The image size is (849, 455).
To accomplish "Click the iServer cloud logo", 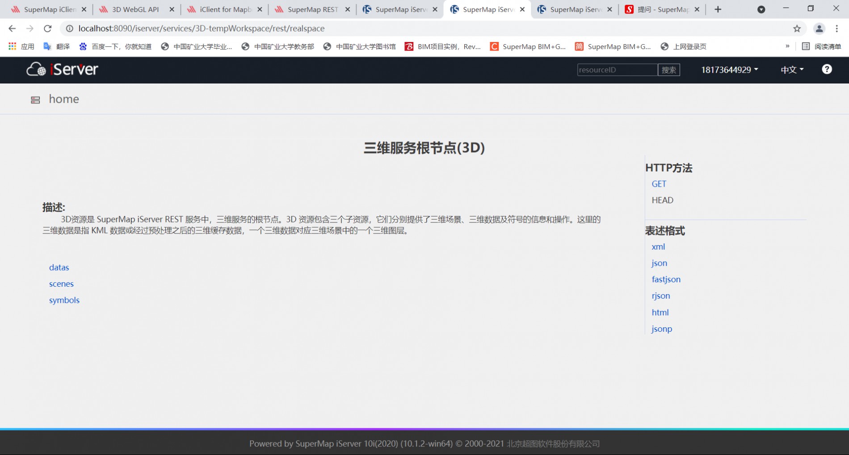I will coord(62,69).
